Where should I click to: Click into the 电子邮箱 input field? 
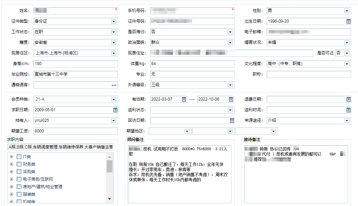[x=309, y=32]
